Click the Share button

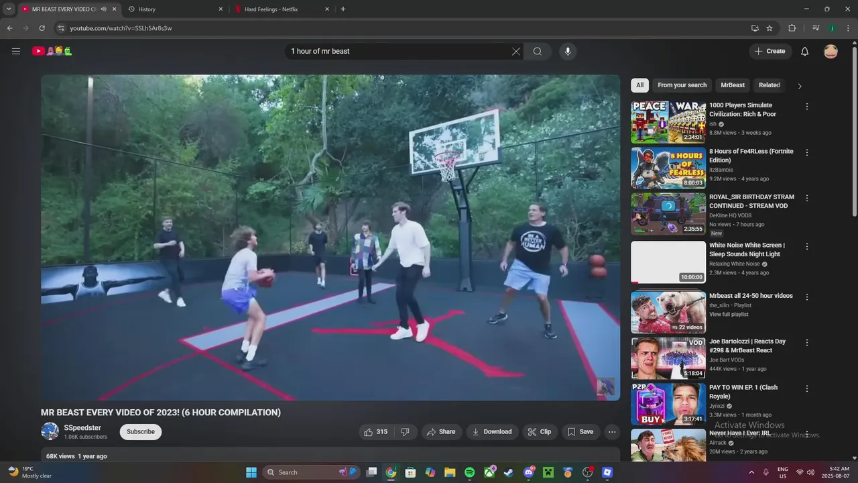click(x=440, y=432)
